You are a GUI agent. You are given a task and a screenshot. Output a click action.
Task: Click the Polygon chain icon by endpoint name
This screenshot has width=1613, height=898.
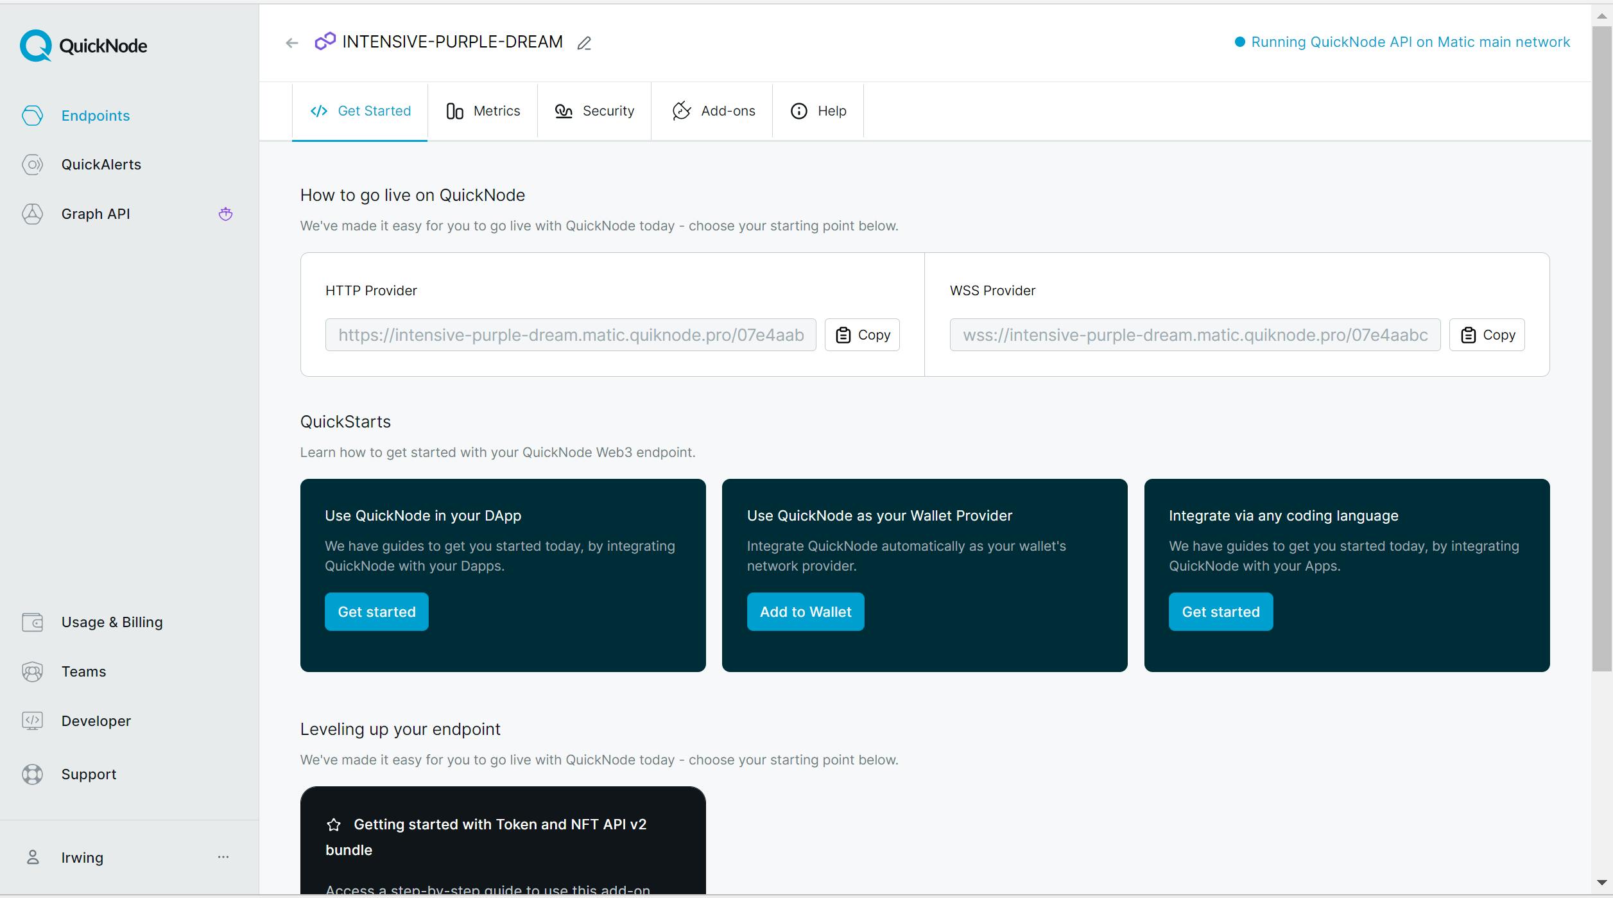click(x=325, y=41)
